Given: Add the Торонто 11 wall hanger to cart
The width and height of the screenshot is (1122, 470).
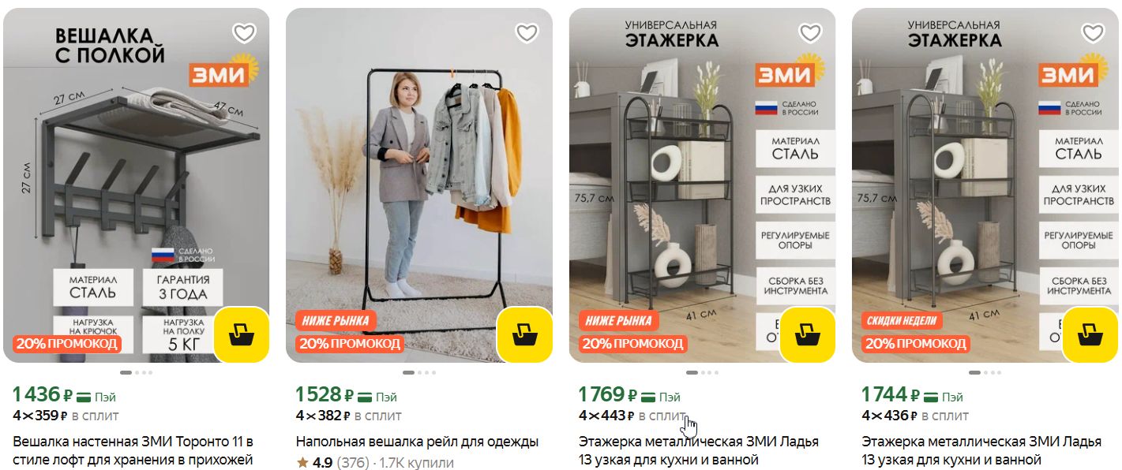Looking at the screenshot, I should click(242, 335).
